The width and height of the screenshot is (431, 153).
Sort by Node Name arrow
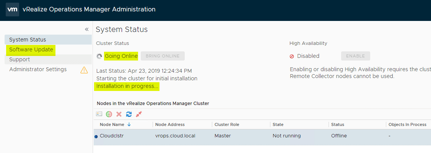(x=129, y=124)
